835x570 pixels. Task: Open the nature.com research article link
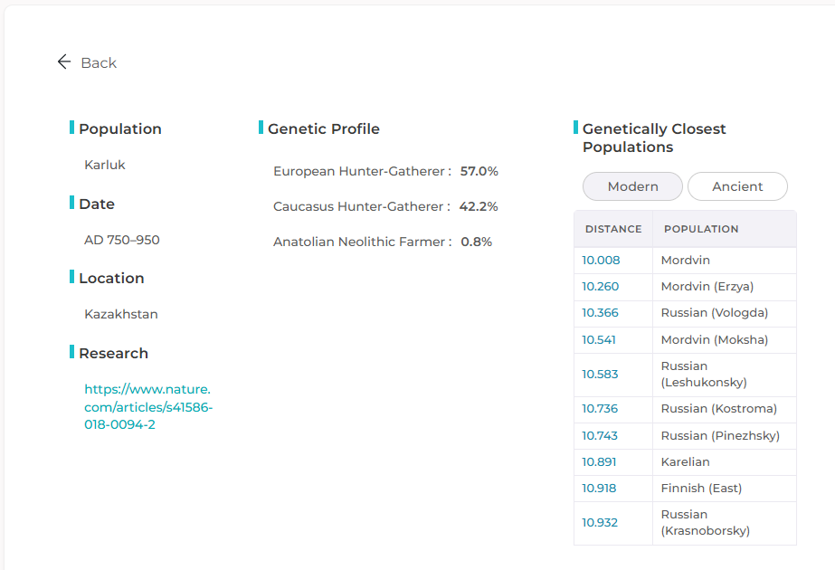click(x=148, y=407)
